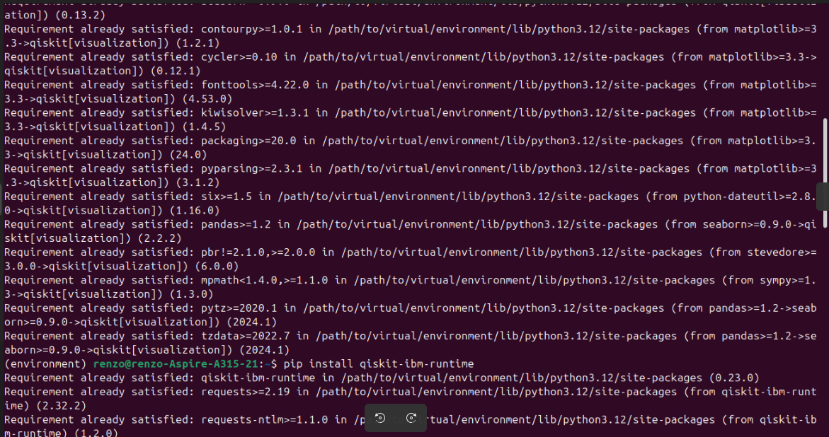Click the green 'renzo@renzo-Aspire-A315-21' prompt text
The image size is (829, 437).
(x=176, y=364)
